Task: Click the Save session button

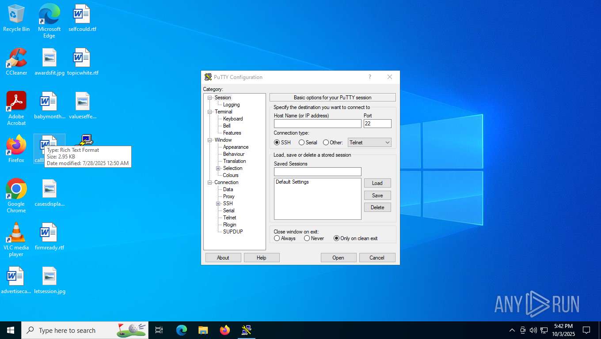Action: pyautogui.click(x=377, y=196)
